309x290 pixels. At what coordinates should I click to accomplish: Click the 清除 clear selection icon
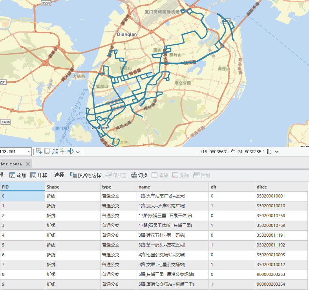[x=155, y=175]
